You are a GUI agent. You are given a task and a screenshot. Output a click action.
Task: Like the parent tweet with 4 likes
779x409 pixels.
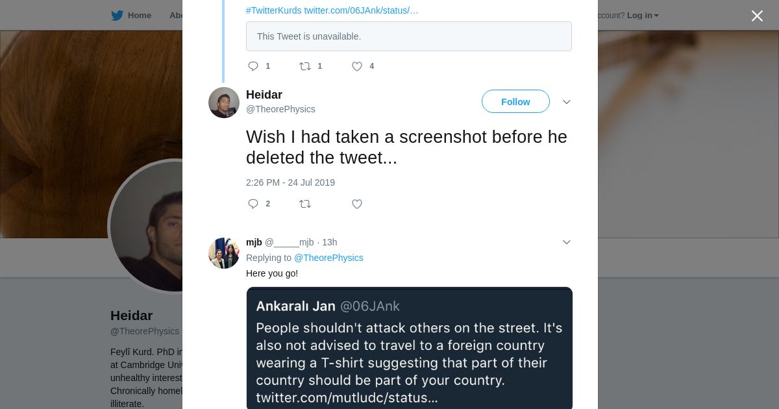357,66
